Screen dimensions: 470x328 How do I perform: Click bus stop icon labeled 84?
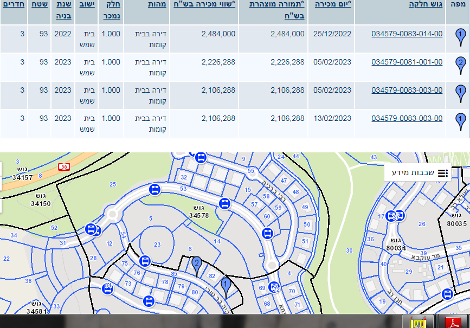click(x=108, y=289)
